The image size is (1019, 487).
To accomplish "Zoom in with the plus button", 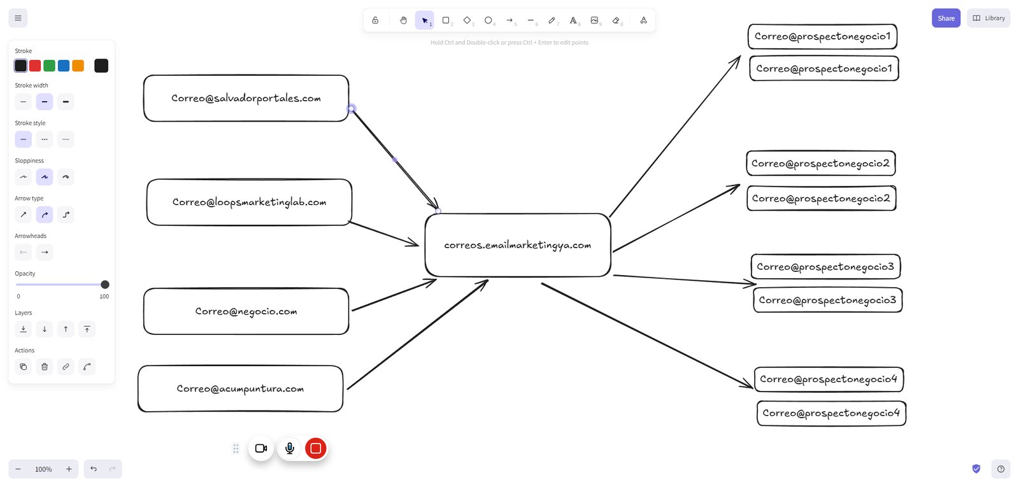I will pos(69,469).
